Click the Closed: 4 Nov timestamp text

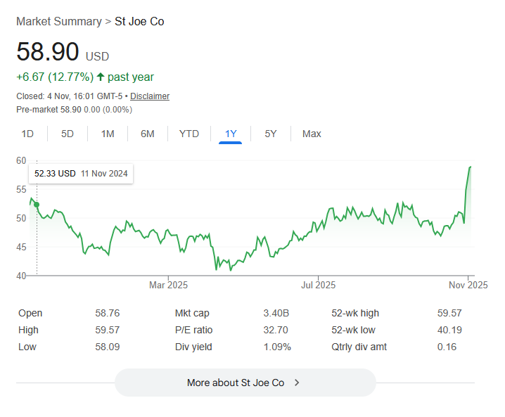(x=69, y=96)
